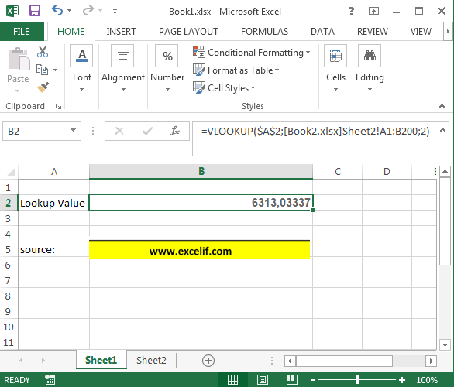Cut selection with the scissors icon

coord(43,52)
